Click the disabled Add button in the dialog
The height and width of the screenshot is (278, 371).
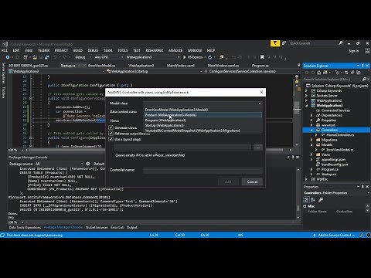coord(228,181)
